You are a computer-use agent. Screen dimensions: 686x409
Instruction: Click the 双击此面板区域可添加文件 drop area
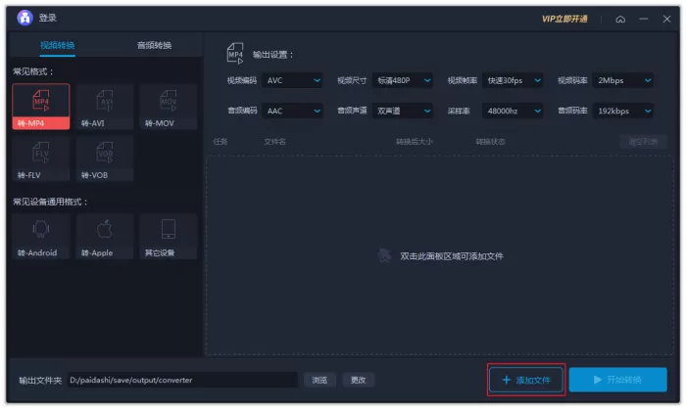pos(440,256)
